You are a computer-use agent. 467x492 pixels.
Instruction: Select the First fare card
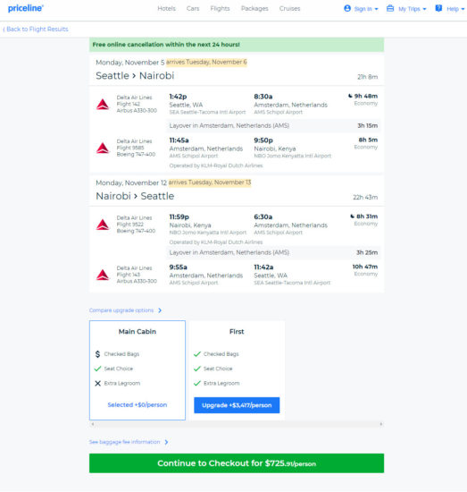(x=237, y=370)
